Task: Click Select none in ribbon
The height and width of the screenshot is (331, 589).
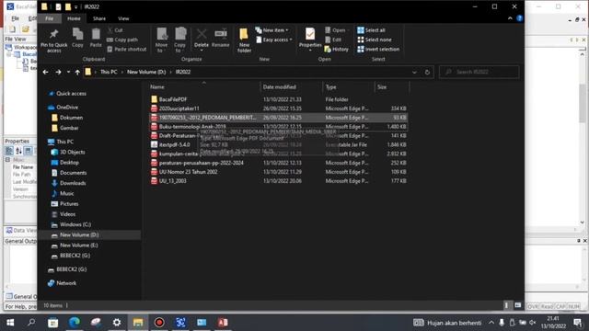Action: pos(375,40)
